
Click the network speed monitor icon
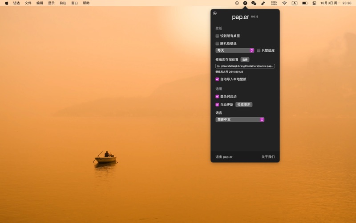tap(274, 3)
